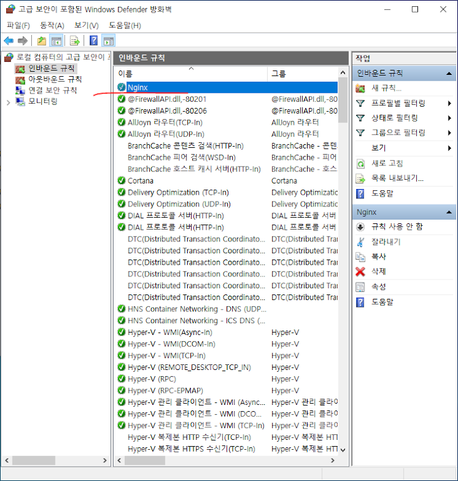Click 속성 action label

(x=379, y=287)
